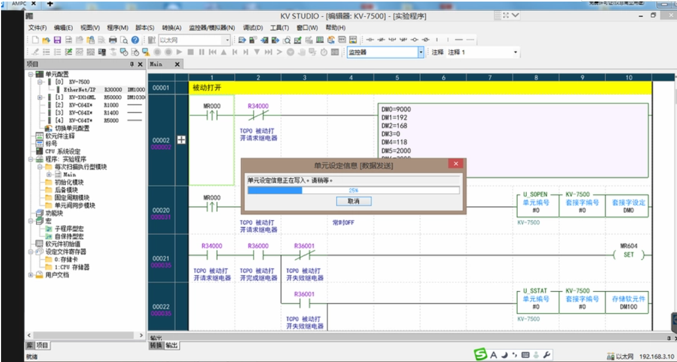Click the 192.168.3.10 status bar address
The height and width of the screenshot is (362, 677).
656,356
